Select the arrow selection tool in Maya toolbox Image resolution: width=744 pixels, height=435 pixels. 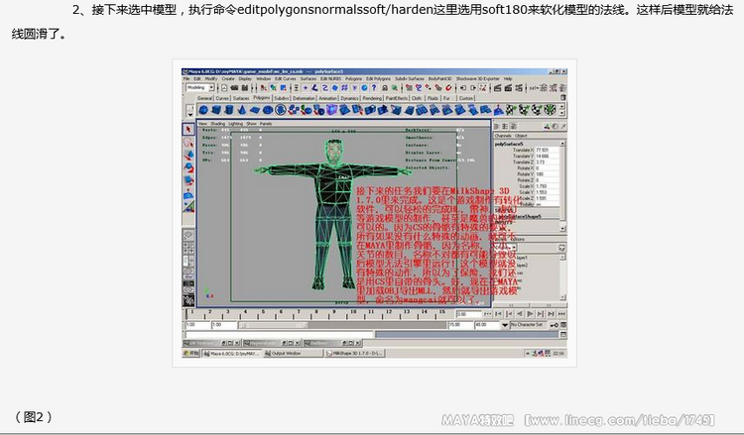187,130
